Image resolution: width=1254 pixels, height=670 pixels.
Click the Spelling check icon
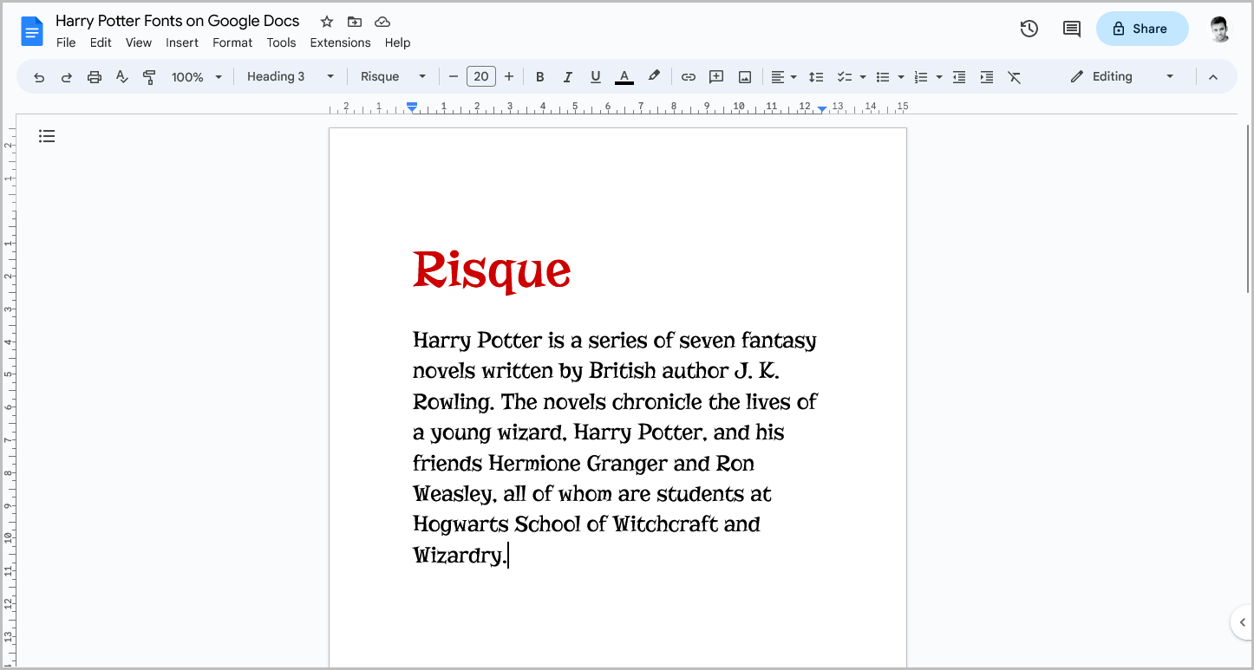121,76
